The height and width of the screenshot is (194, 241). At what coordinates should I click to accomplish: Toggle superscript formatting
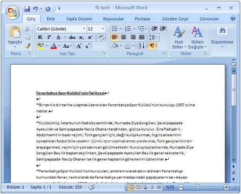tap(90, 37)
